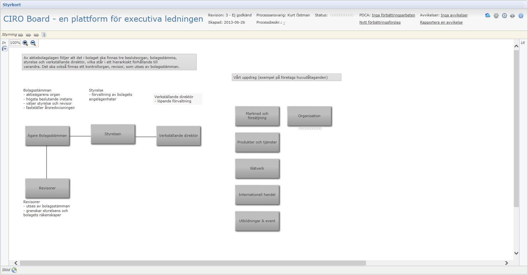Screen dimensions: 528x275
Task: Click the Styrkort title tab
Action: point(12,5)
